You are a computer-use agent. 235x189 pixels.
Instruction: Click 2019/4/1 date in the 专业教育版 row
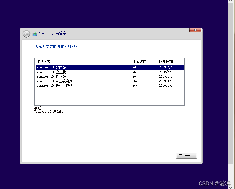click(x=166, y=81)
